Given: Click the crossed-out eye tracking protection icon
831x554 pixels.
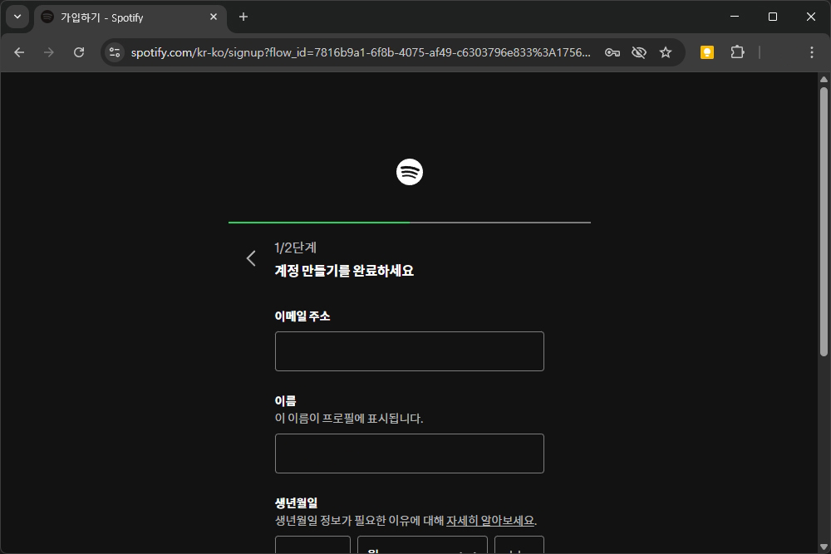Looking at the screenshot, I should pos(638,52).
